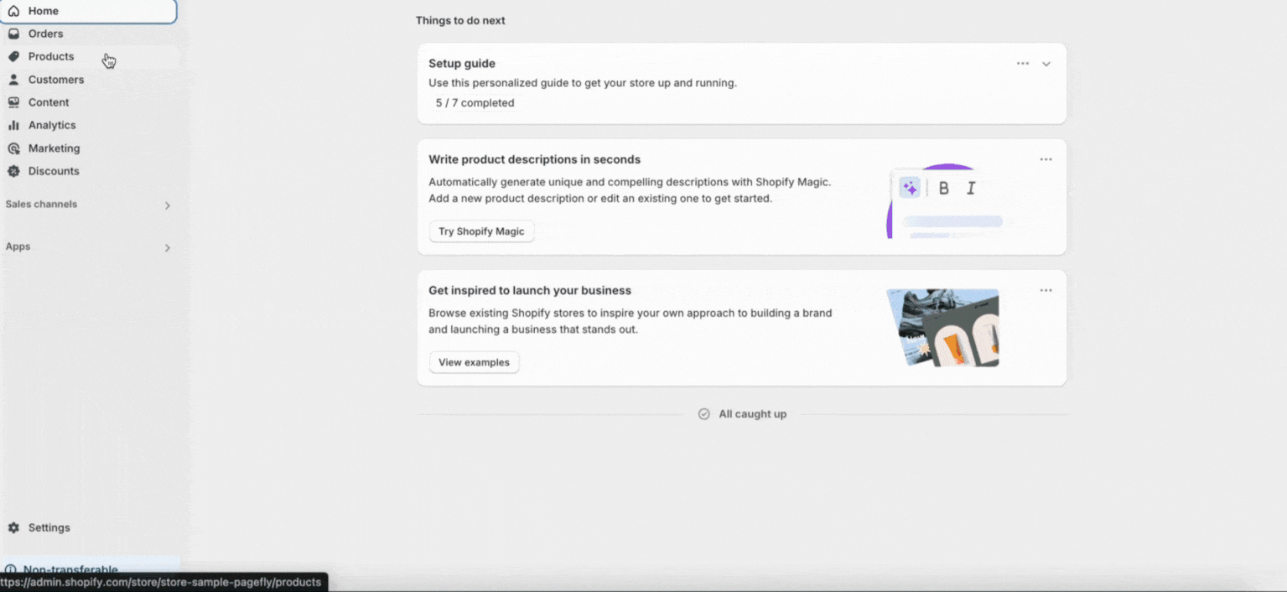Click the Marketing target icon
Image resolution: width=1287 pixels, height=592 pixels.
pyautogui.click(x=13, y=148)
